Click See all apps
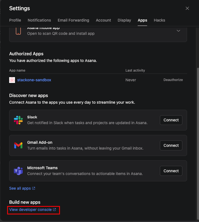The height and width of the screenshot is (222, 199). tap(20, 188)
